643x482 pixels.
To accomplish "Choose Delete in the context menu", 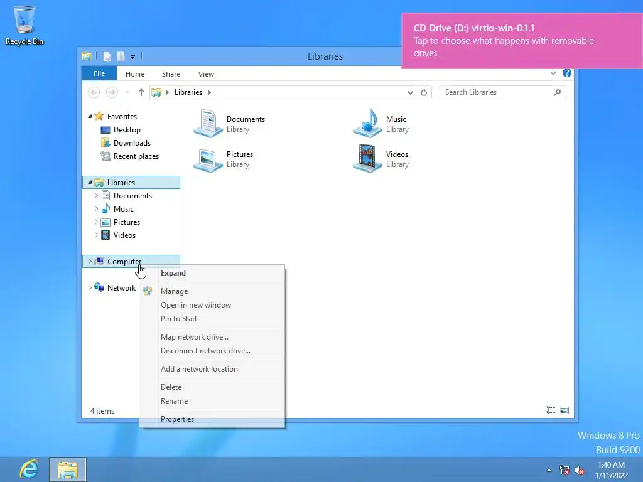I will coord(212,387).
